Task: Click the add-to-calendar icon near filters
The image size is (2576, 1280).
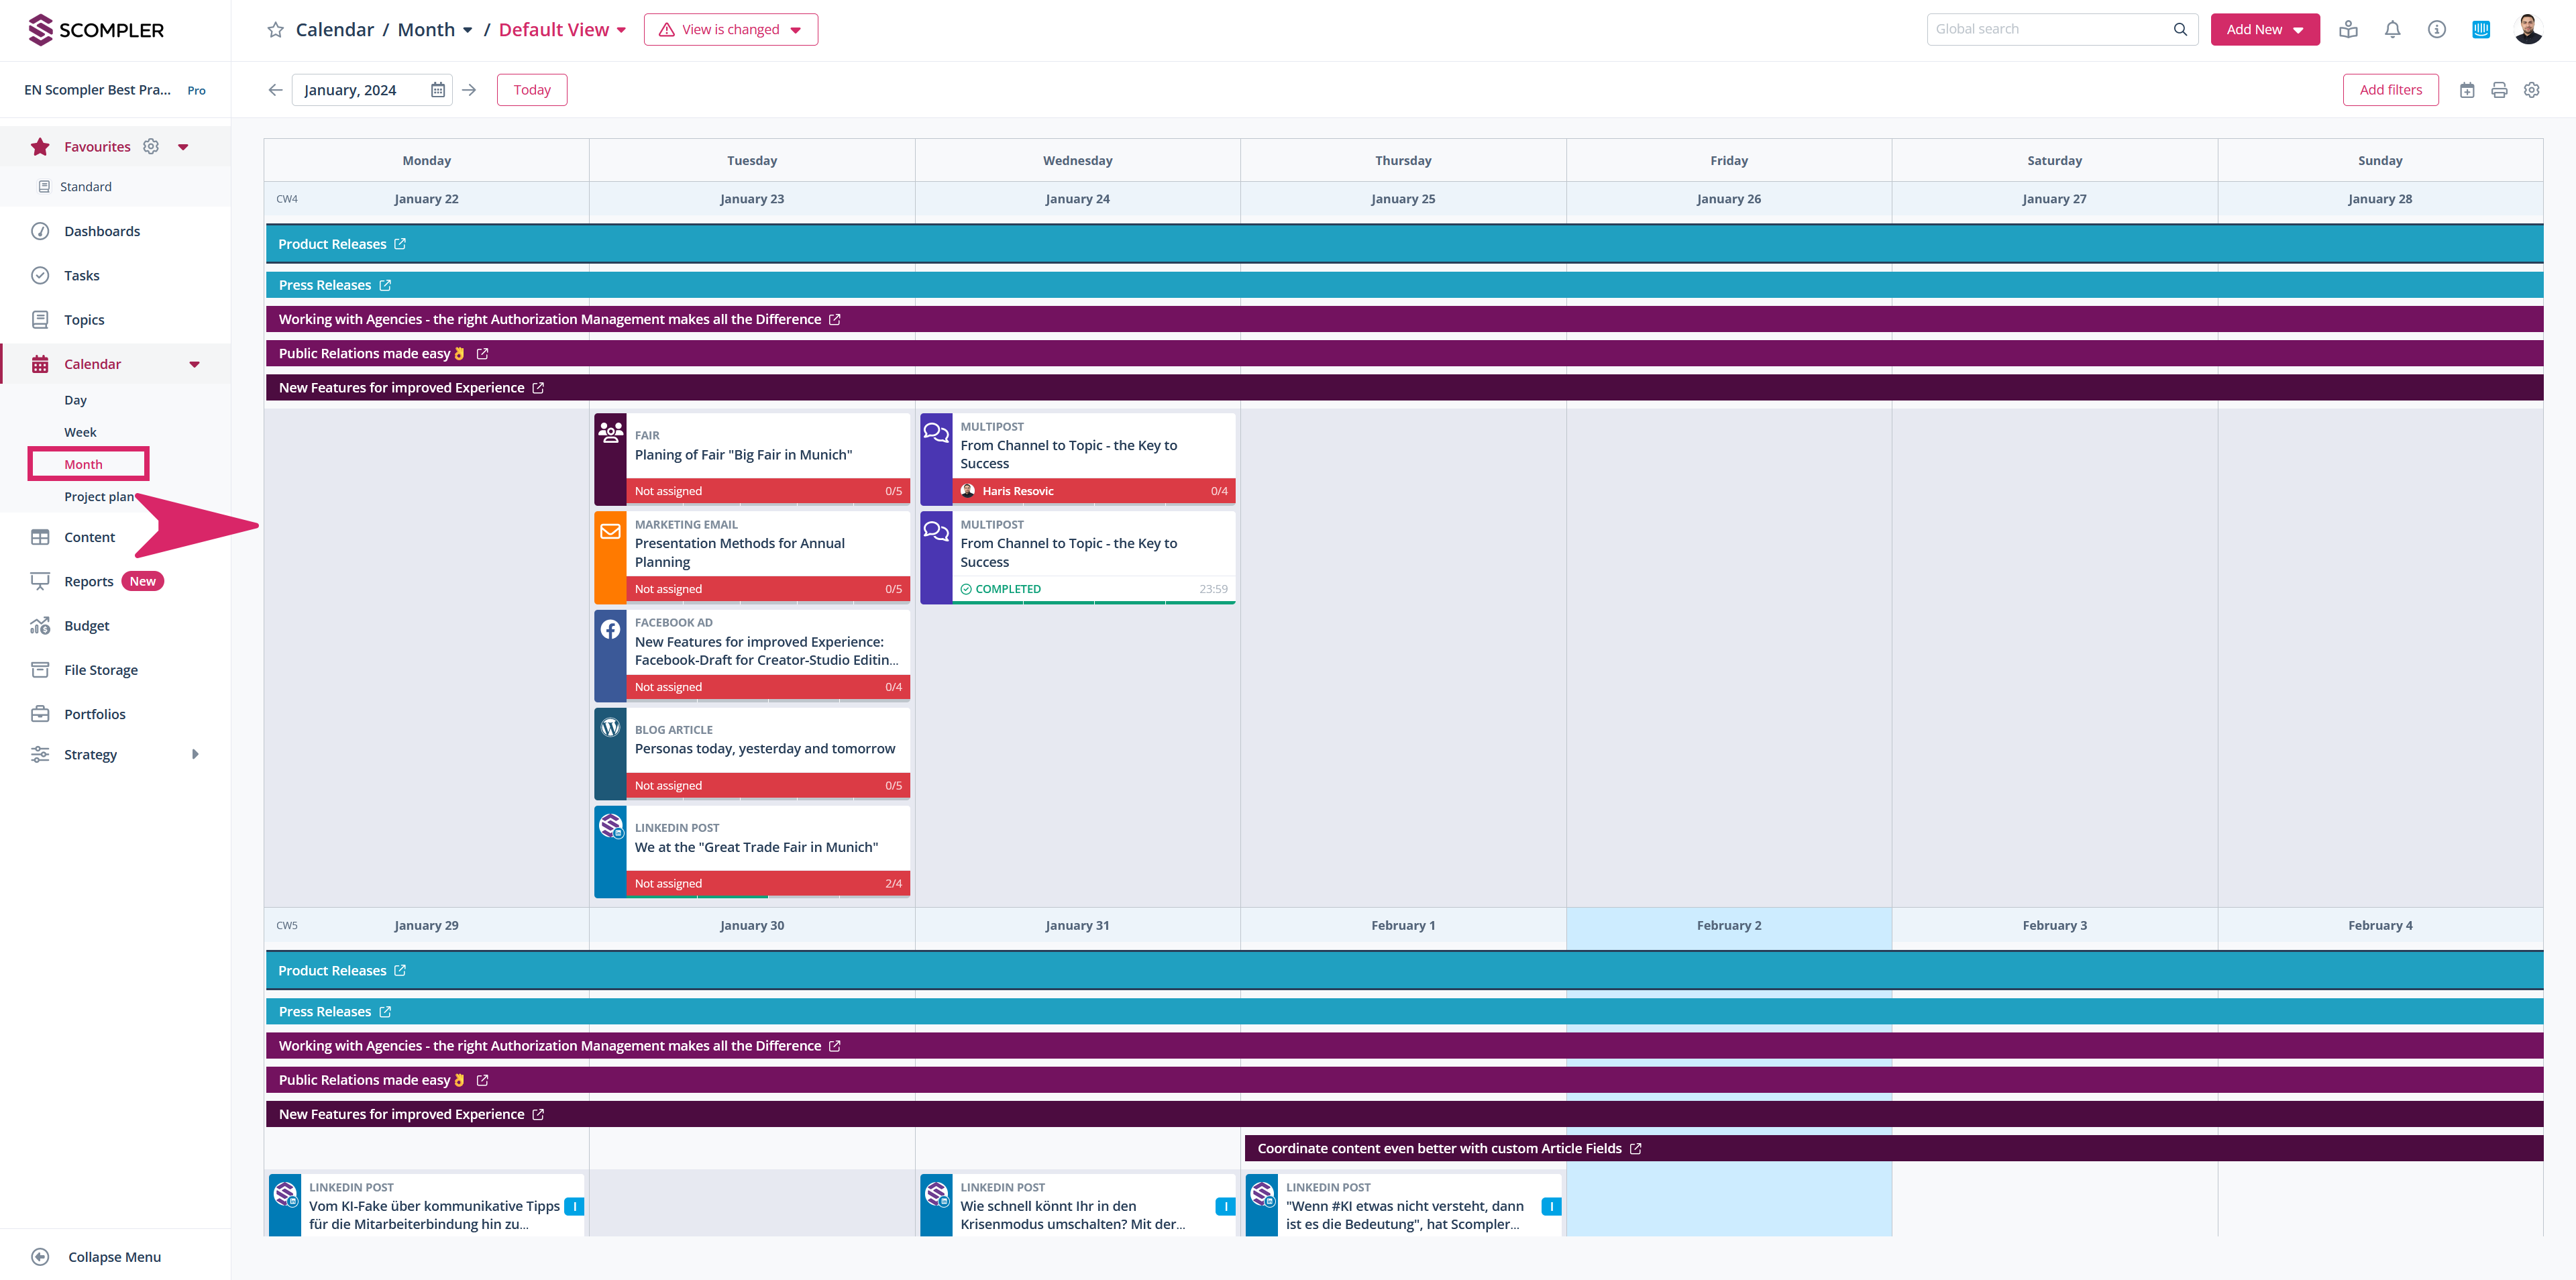Action: tap(2467, 90)
